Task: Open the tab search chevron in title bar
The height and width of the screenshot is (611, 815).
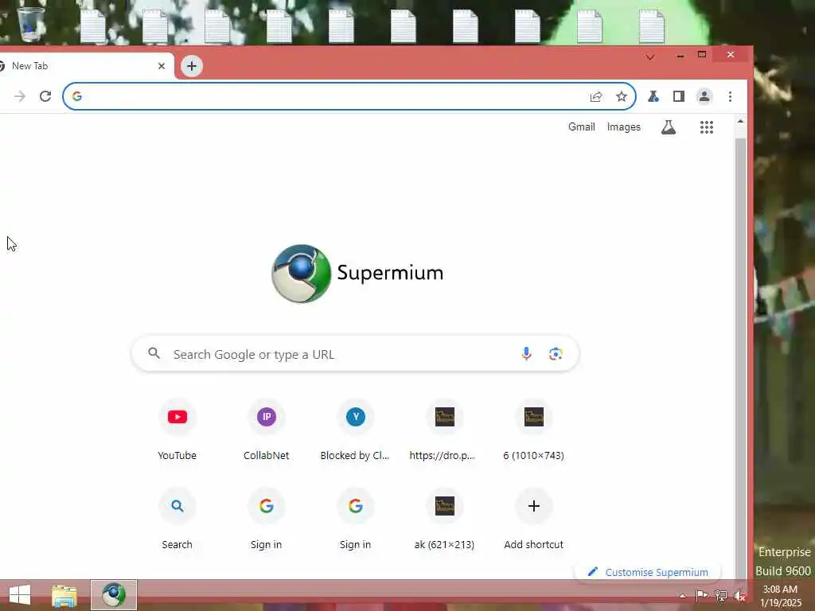Action: coord(650,56)
